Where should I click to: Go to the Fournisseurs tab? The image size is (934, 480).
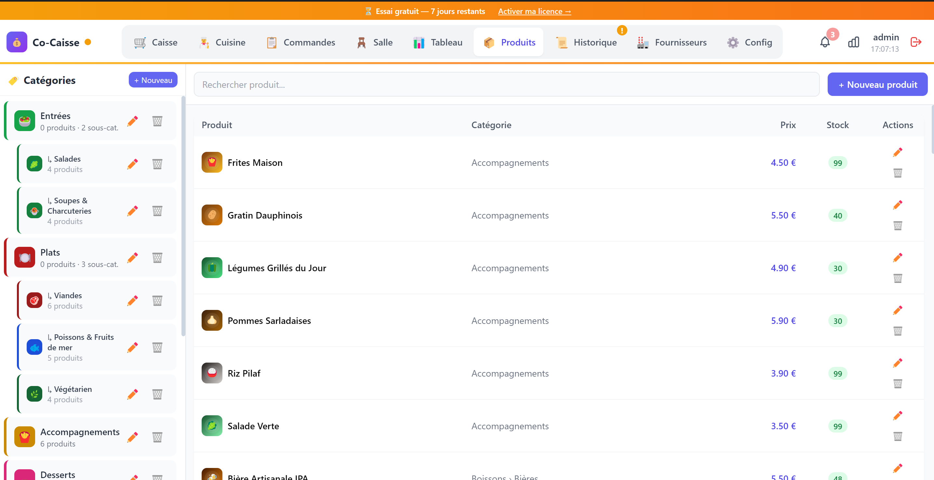click(672, 42)
